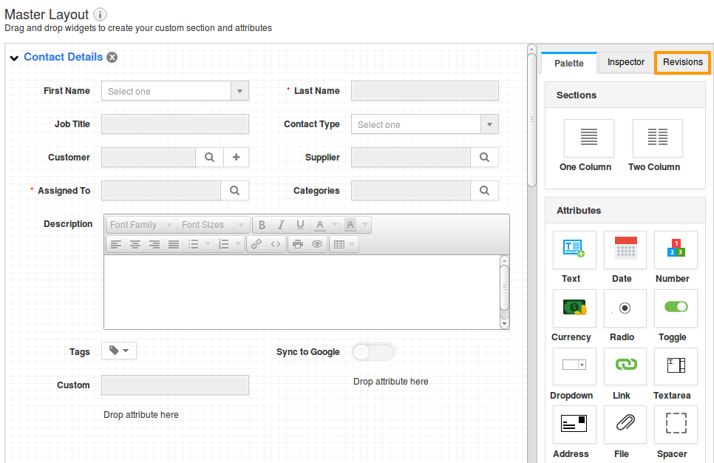The image size is (714, 463).
Task: Pick the Date attribute from the palette
Action: (x=625, y=250)
